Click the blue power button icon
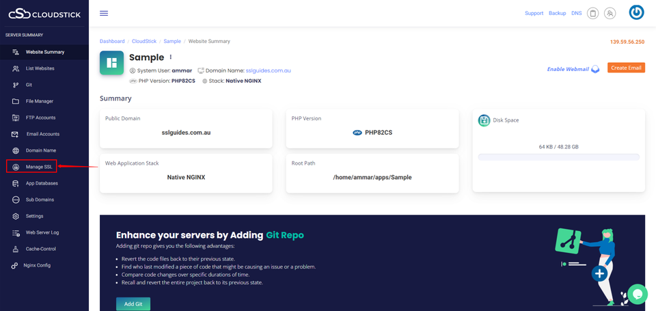 [x=636, y=12]
